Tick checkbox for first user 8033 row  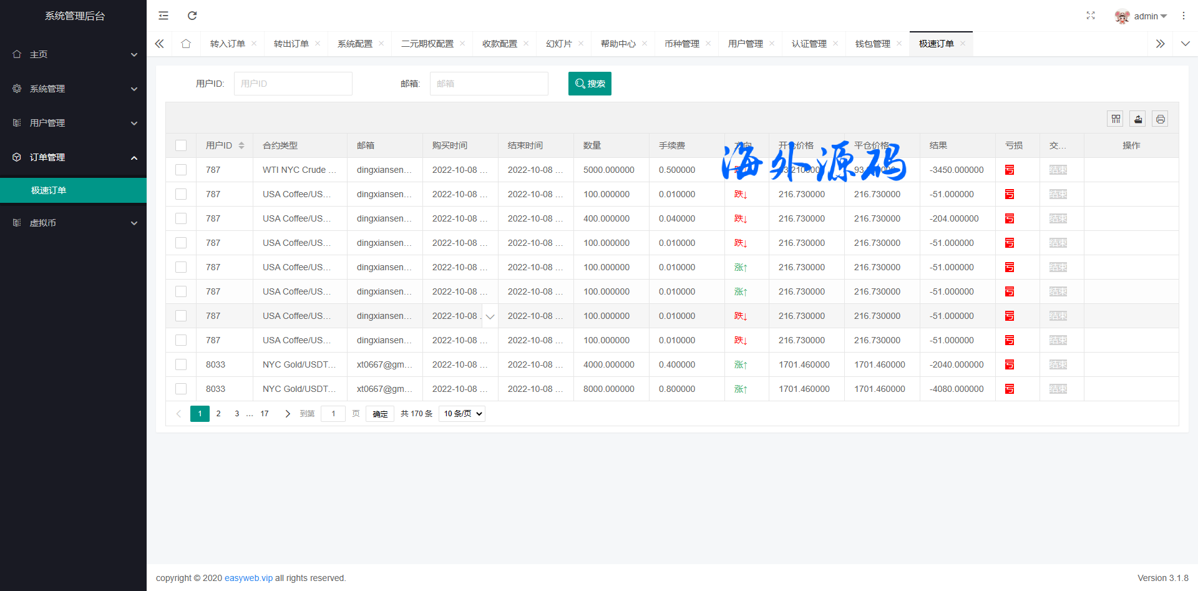coord(181,364)
